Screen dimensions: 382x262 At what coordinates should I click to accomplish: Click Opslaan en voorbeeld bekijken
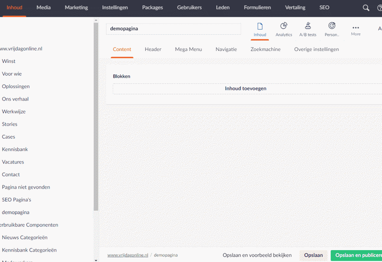[x=257, y=255]
